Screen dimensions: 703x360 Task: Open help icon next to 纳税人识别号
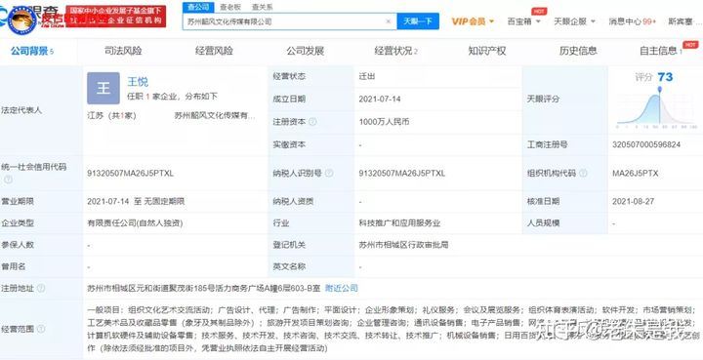(329, 173)
